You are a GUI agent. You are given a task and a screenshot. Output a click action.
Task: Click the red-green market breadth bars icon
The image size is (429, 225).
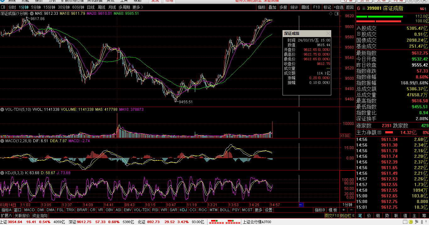click(224, 222)
